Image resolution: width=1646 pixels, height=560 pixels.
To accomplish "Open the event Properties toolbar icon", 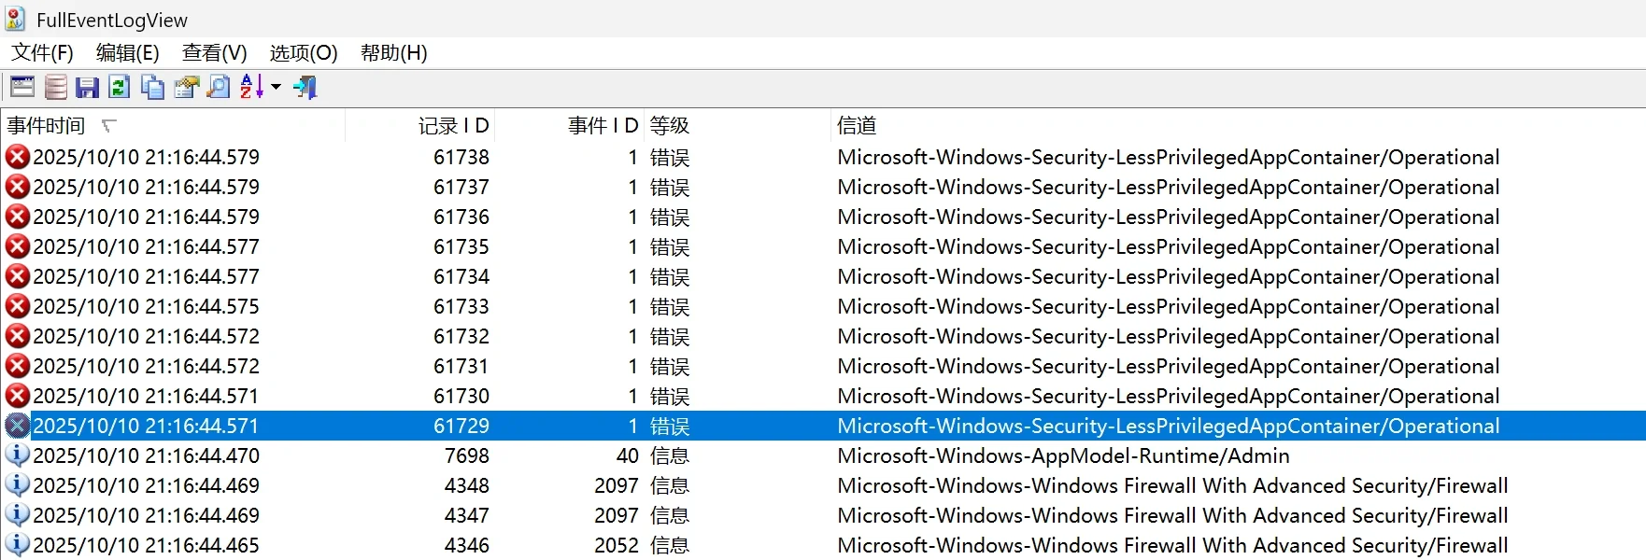I will 187,88.
